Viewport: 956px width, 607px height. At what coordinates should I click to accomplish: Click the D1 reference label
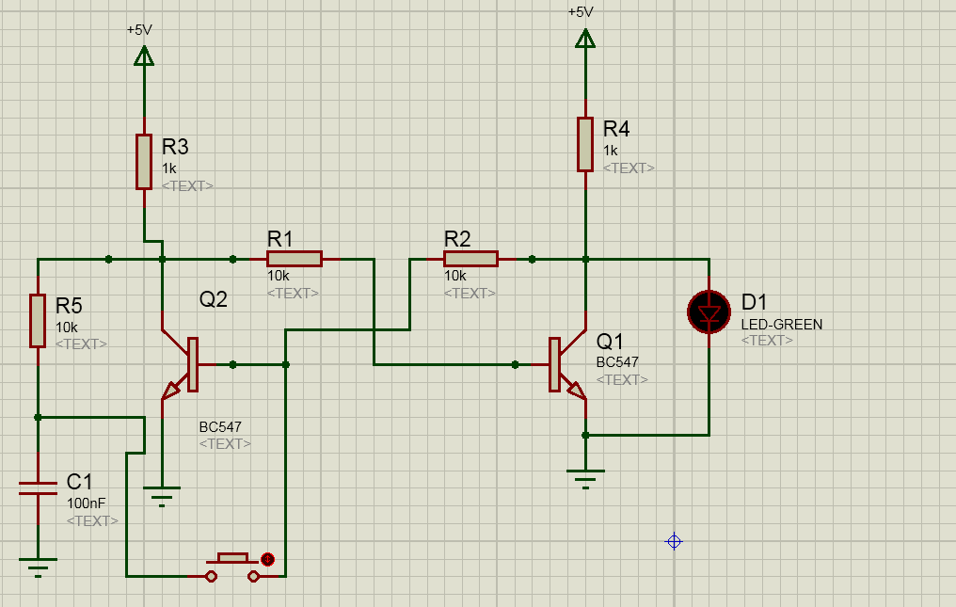tap(755, 302)
